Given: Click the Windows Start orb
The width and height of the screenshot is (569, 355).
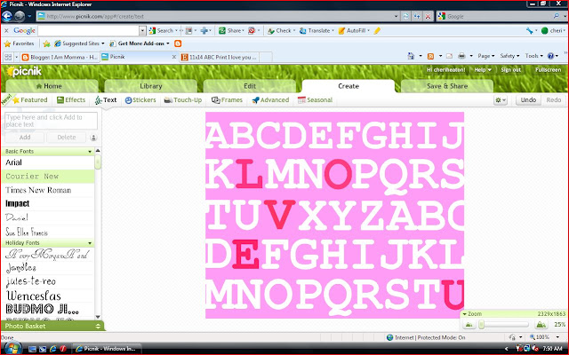Looking at the screenshot, I should click(12, 349).
